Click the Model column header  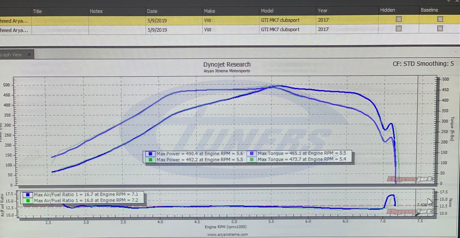click(267, 11)
